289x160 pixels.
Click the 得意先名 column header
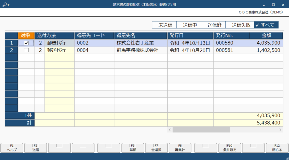tap(141, 36)
